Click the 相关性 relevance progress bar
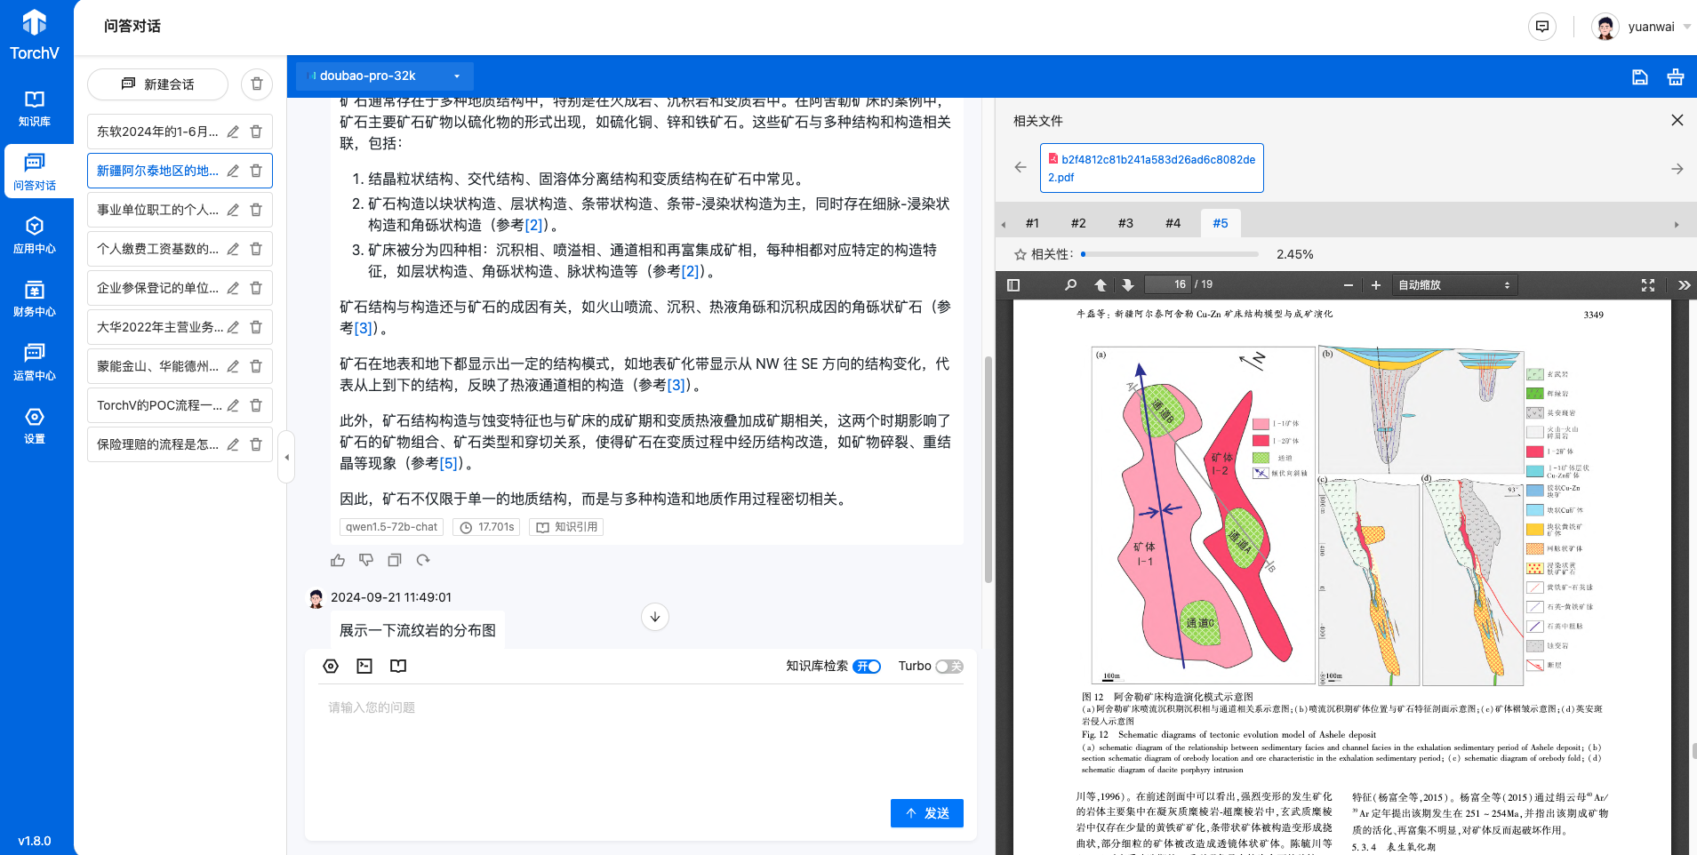Viewport: 1697px width, 855px height. pyautogui.click(x=1169, y=254)
